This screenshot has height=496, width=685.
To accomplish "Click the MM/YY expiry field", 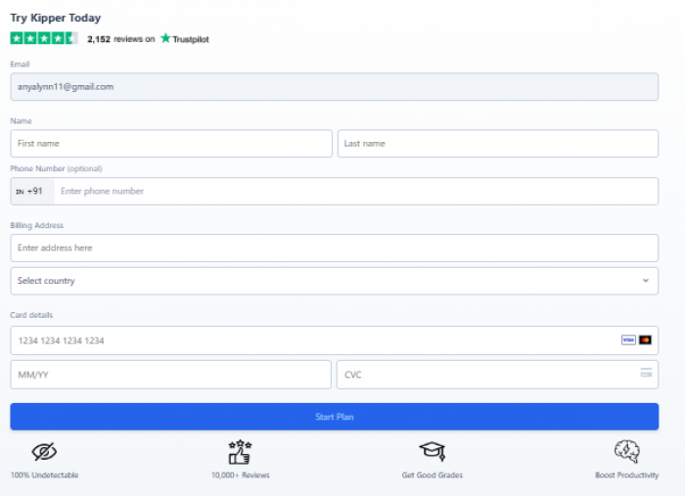I will tap(171, 375).
